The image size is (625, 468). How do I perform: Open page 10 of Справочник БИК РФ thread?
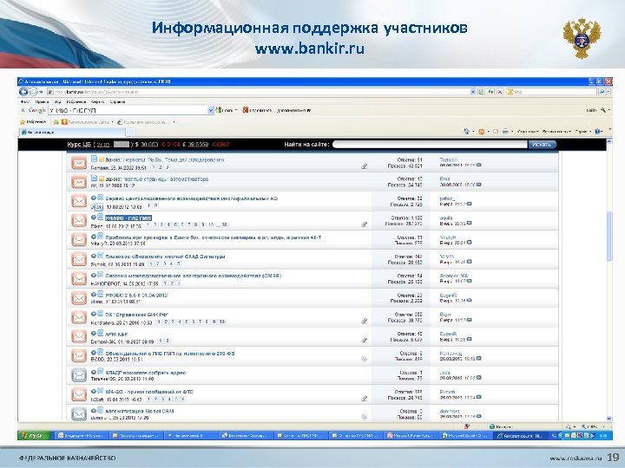point(222,322)
